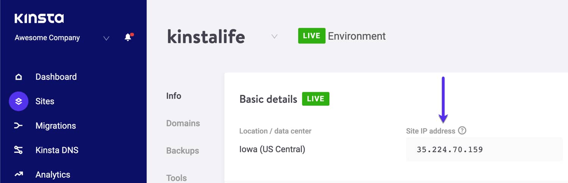Click the IP address field 35.224.70.159
The image size is (568, 183).
tap(484, 149)
